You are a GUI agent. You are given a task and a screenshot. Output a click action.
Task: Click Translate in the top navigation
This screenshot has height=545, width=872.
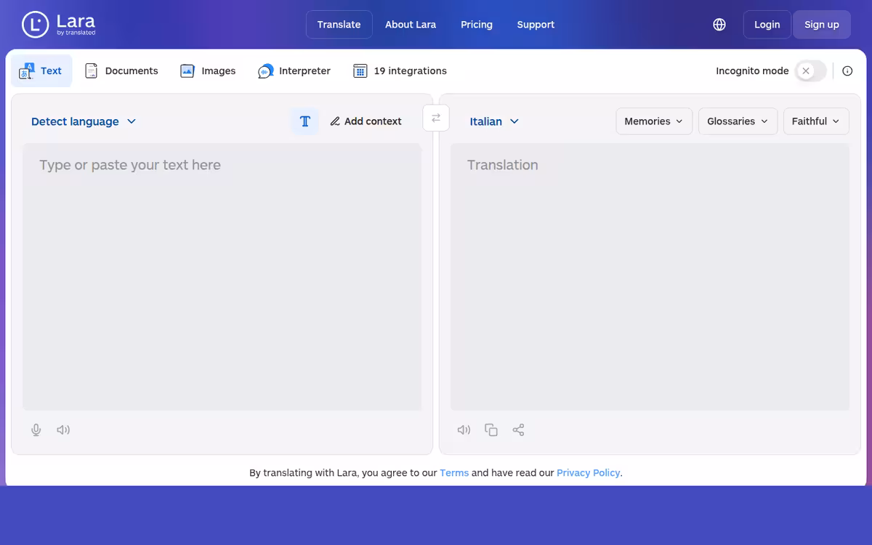click(339, 25)
